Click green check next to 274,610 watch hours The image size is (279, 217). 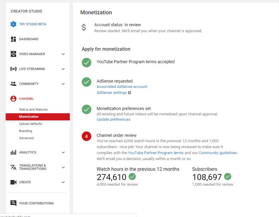[132, 176]
